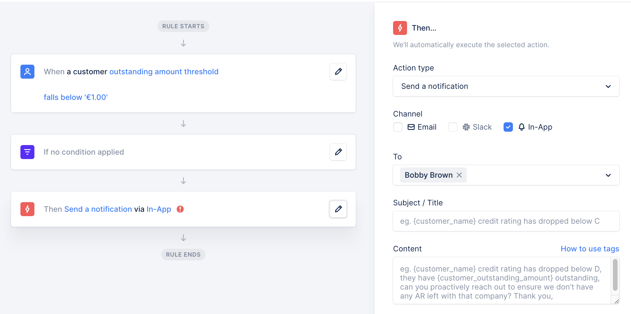Click the pencil icon on the Then card
The width and height of the screenshot is (631, 314).
click(x=338, y=209)
